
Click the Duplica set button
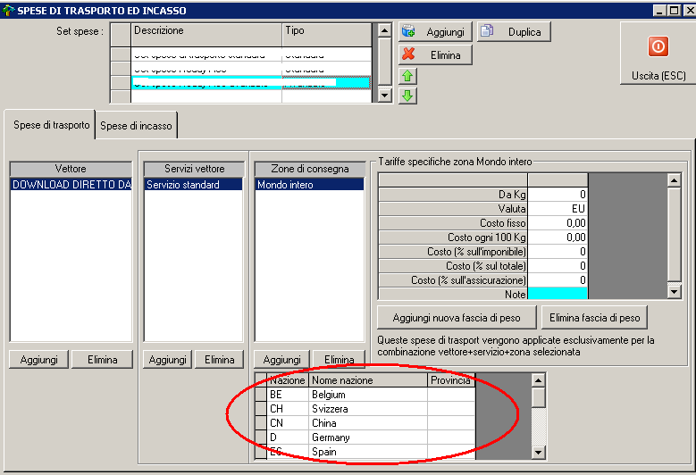click(x=514, y=32)
